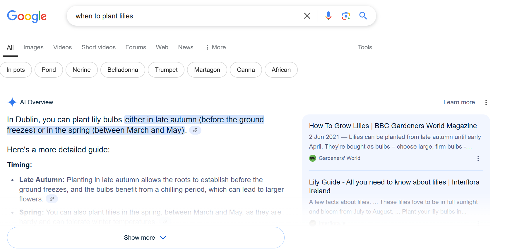Open 'Lily Guide' Interflora Ireland result

click(x=394, y=187)
